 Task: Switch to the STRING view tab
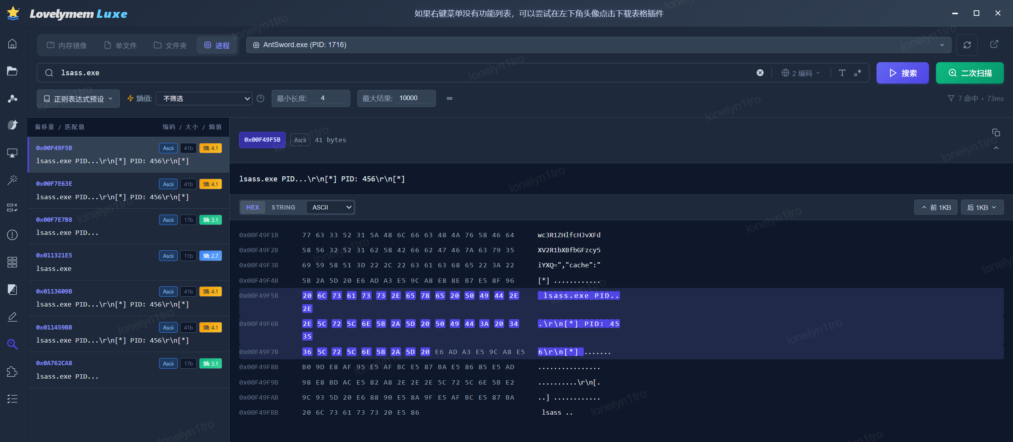point(283,208)
